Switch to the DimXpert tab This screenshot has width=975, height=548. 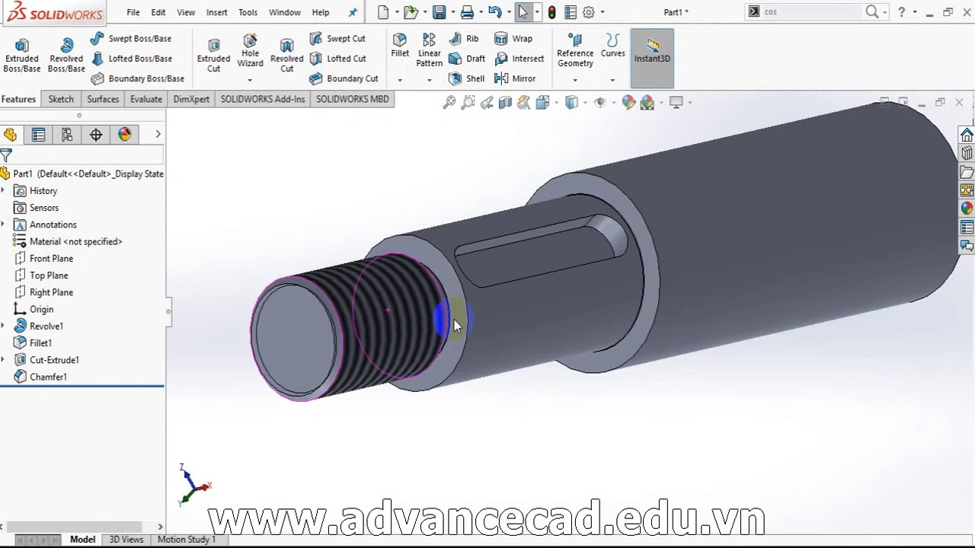(191, 99)
